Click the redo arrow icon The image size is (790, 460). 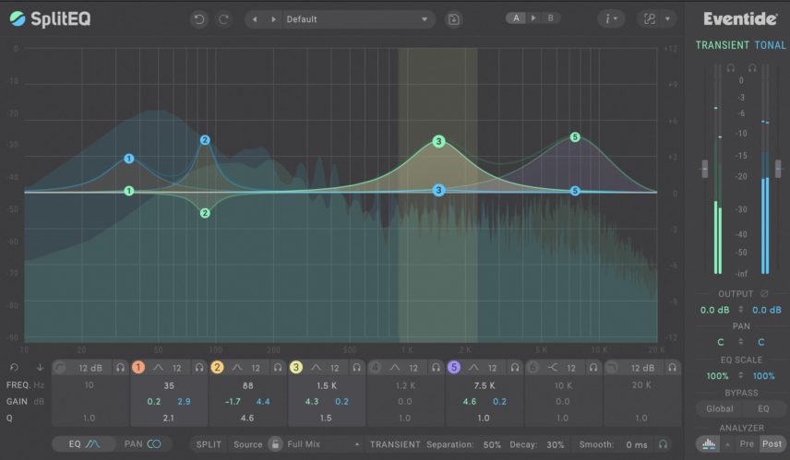[223, 19]
